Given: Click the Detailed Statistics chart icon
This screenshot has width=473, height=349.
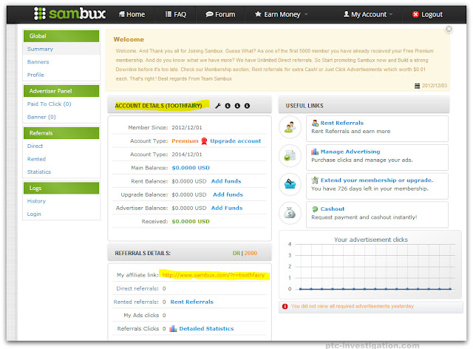Looking at the screenshot, I should pos(173,329).
